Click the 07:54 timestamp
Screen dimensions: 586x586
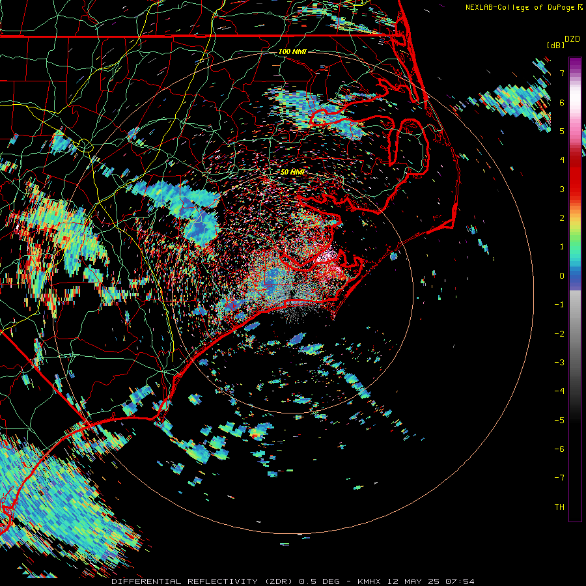461,581
